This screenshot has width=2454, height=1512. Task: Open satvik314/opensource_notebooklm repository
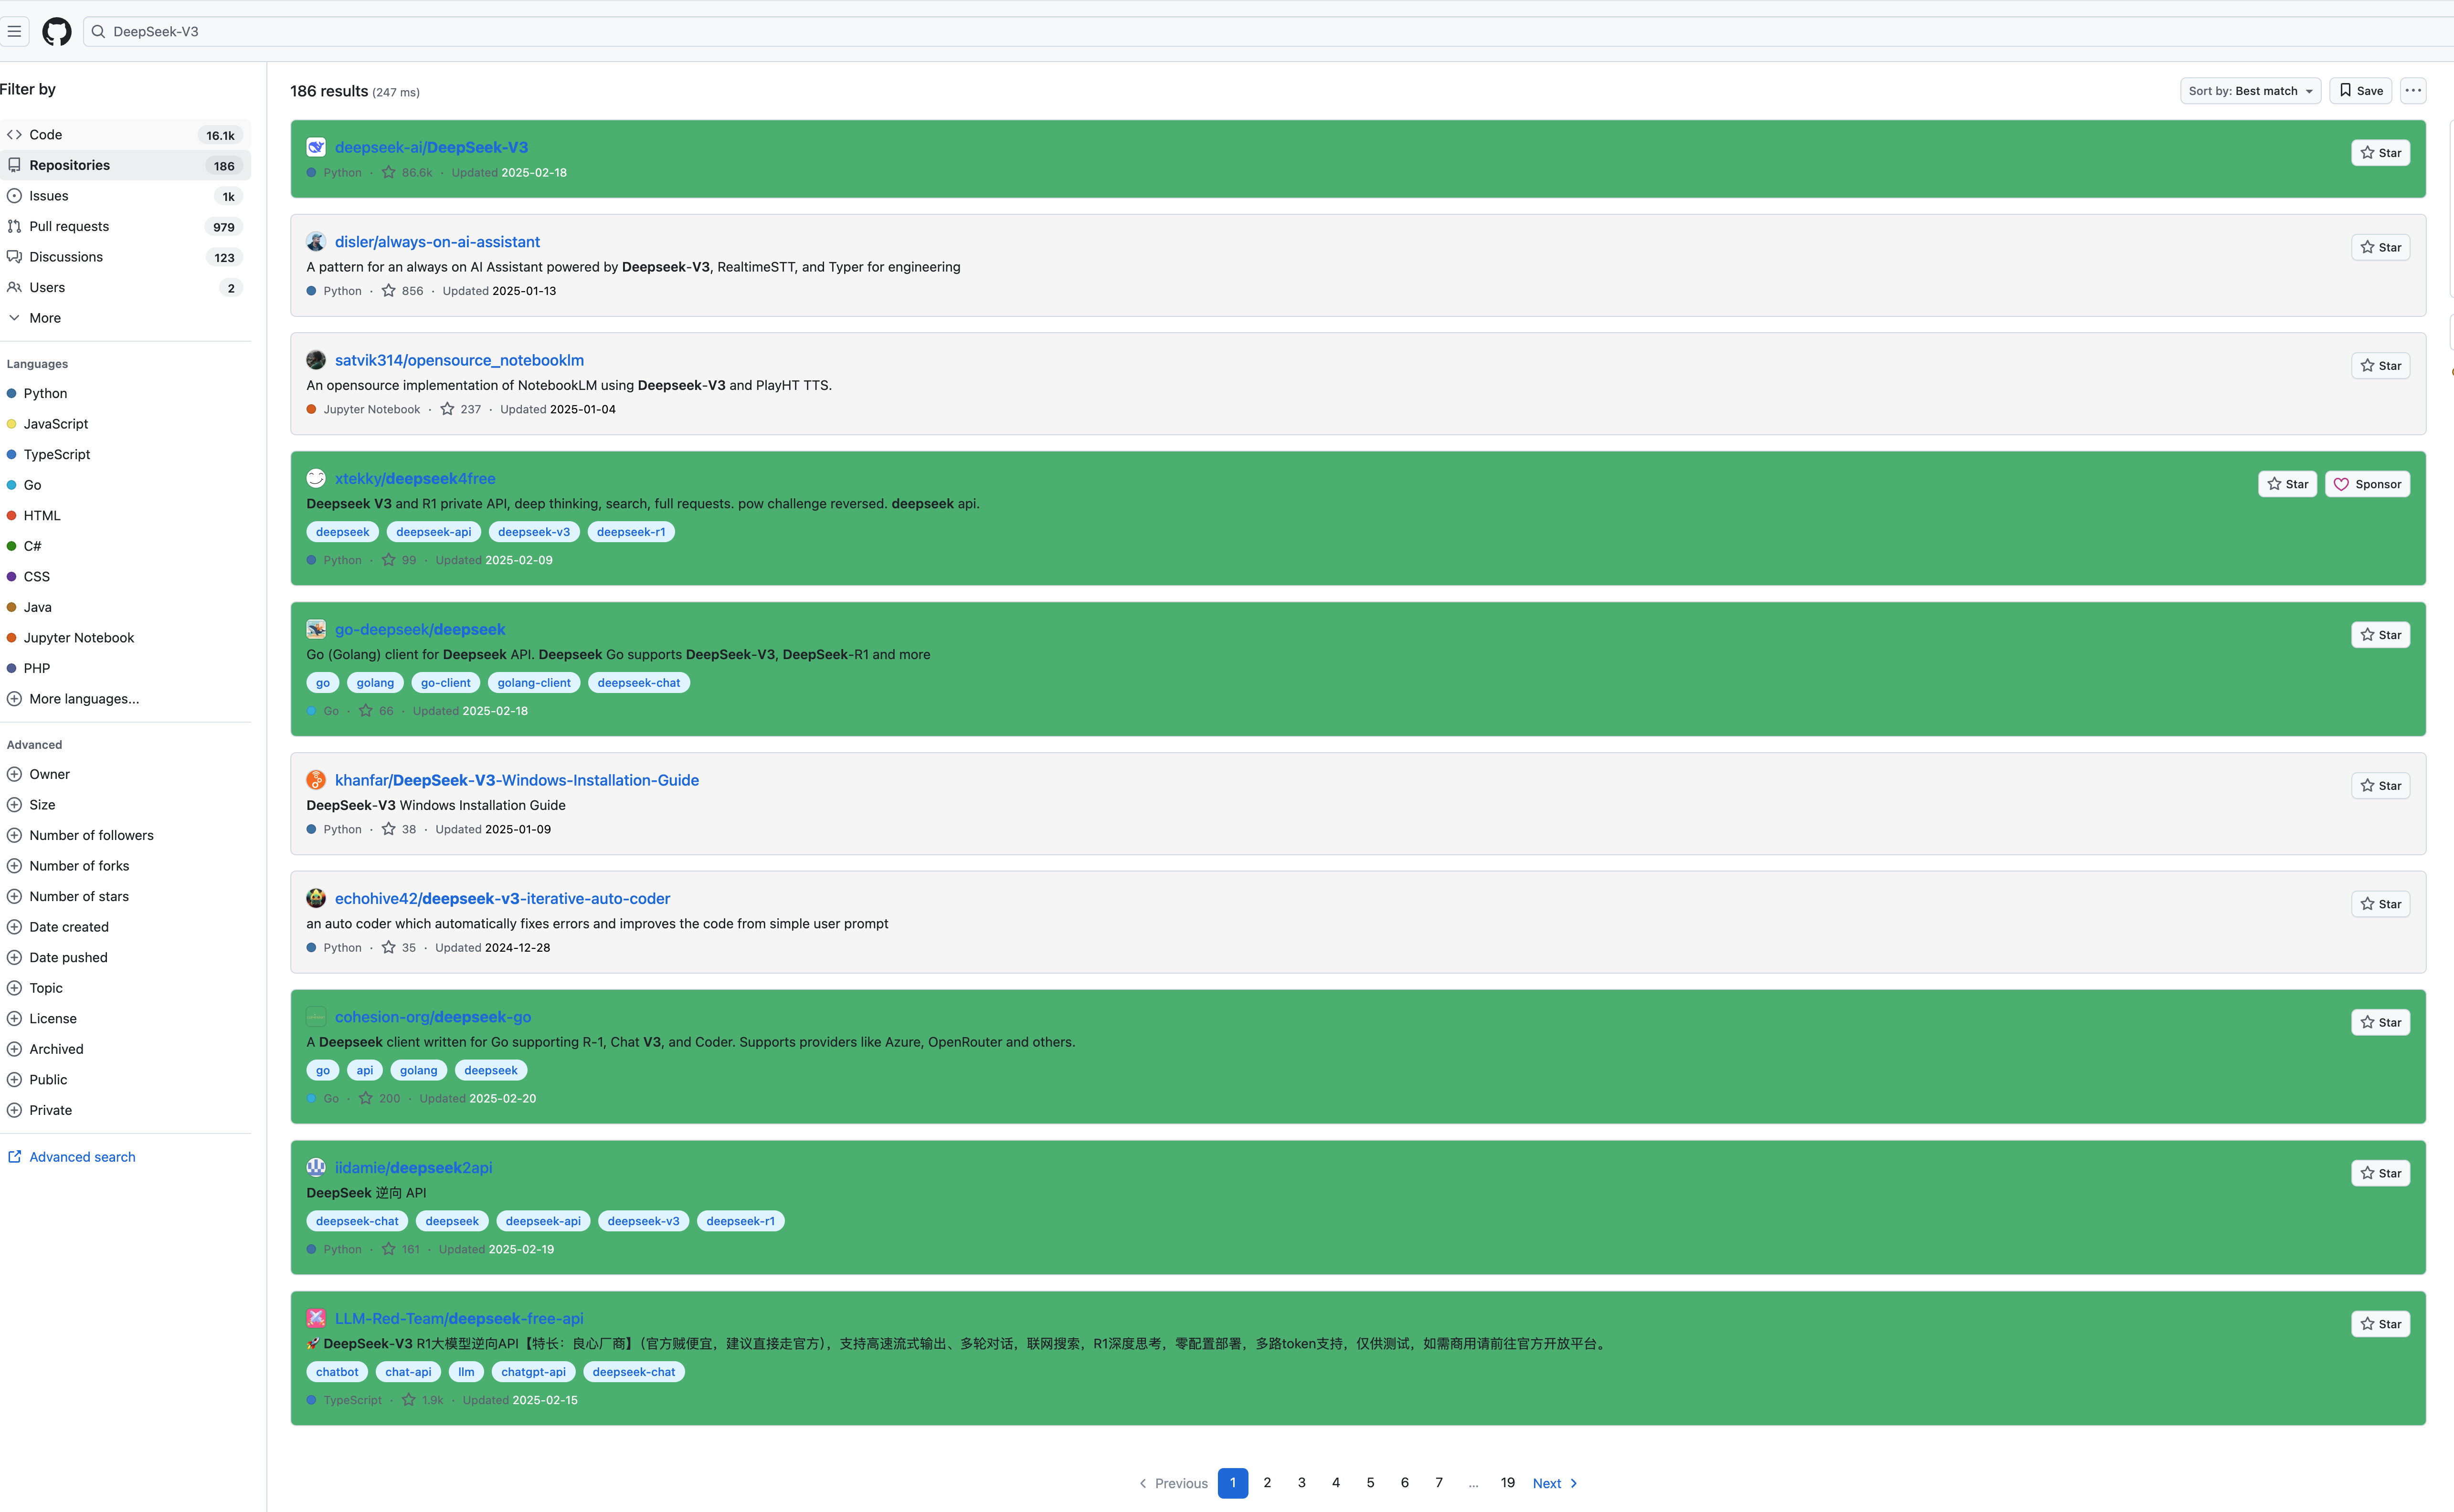(x=459, y=360)
